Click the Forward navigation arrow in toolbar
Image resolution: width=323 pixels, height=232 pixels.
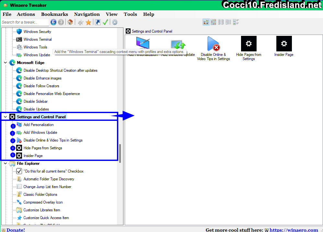61,22
